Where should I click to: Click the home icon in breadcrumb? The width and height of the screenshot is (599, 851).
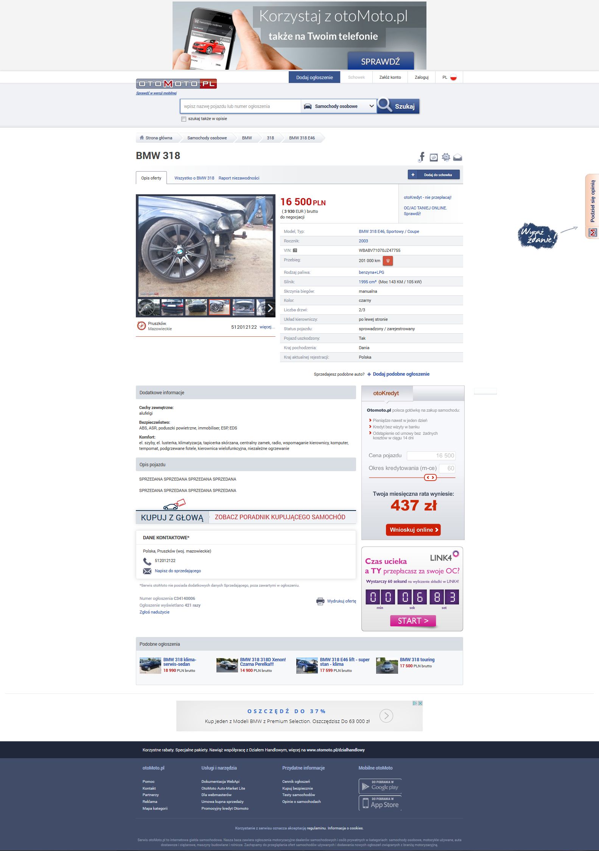(x=142, y=138)
